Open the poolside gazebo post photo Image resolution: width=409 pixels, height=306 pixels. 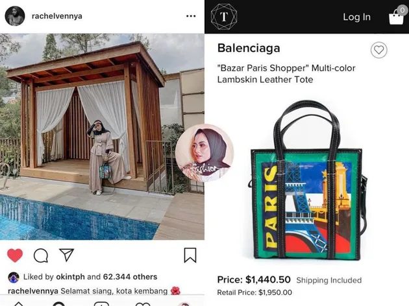pyautogui.click(x=102, y=136)
